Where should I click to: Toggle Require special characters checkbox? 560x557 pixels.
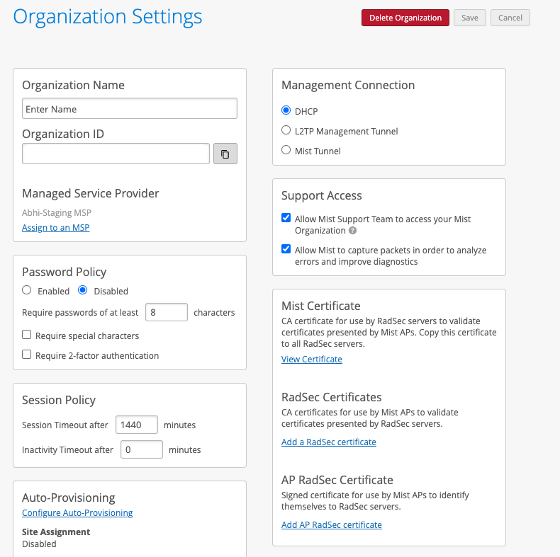tap(27, 335)
